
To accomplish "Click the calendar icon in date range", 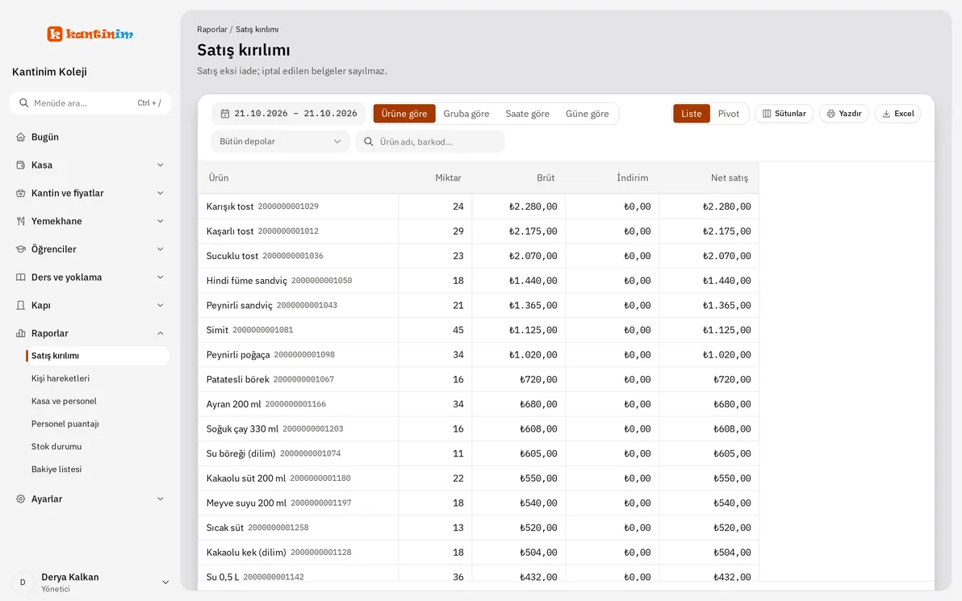I will pyautogui.click(x=225, y=114).
